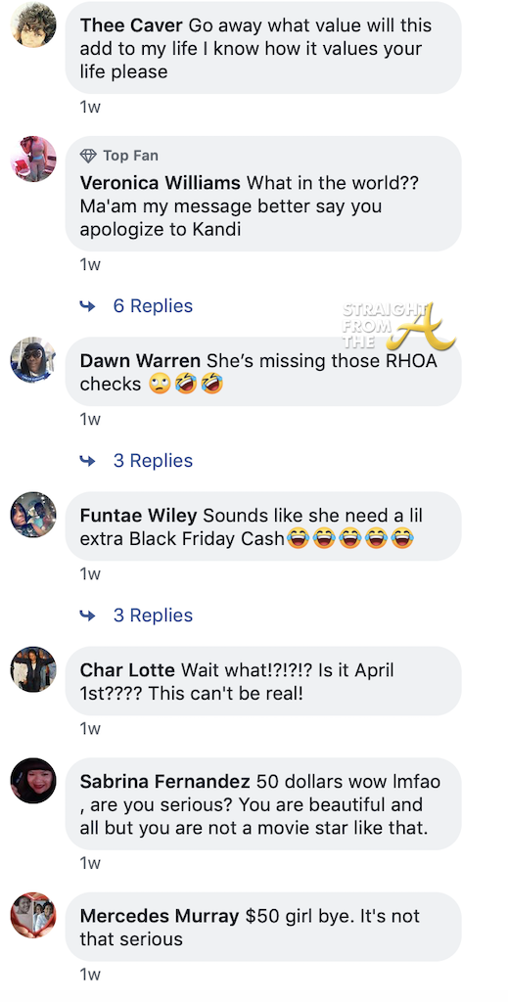Open Dawn Warren's profile name

tap(140, 360)
